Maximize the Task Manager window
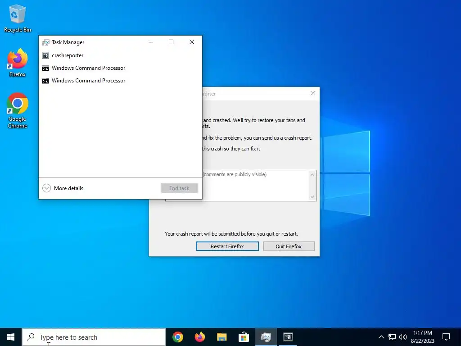 tap(171, 42)
